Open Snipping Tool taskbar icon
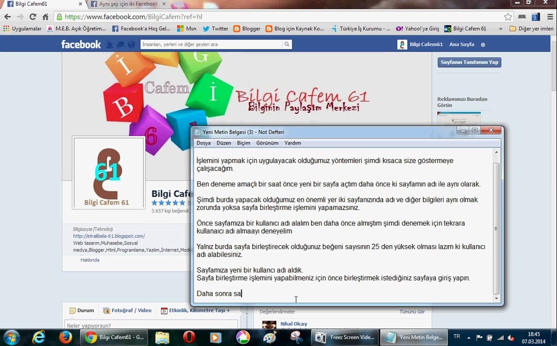This screenshot has height=346, width=557. coord(296,337)
